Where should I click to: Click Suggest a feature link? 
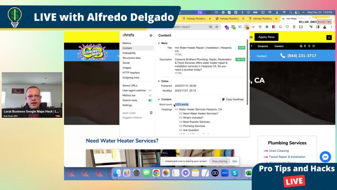coord(132,118)
